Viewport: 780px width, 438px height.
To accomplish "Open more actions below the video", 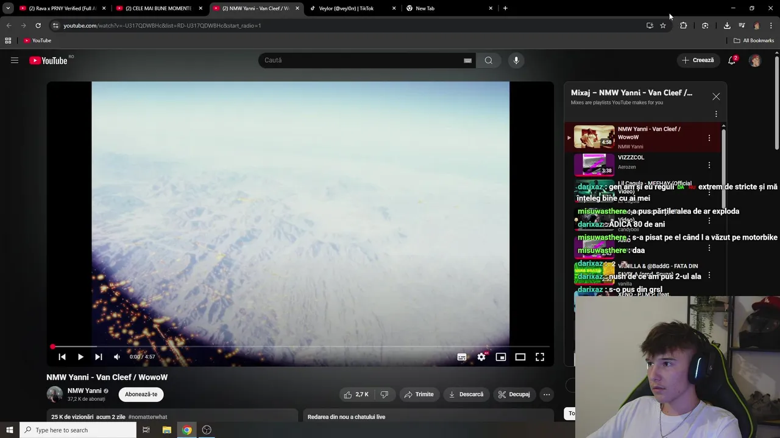I will tap(547, 394).
